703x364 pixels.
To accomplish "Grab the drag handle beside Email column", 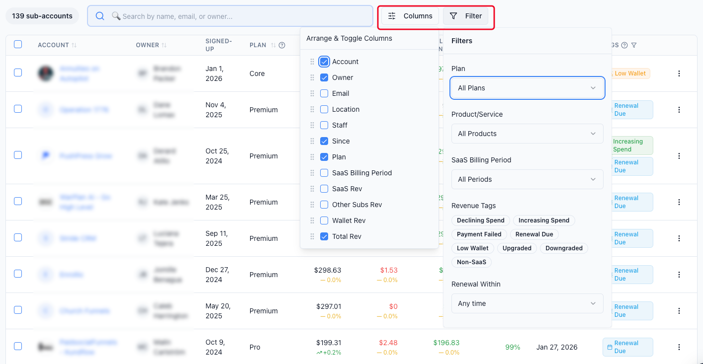I will click(x=312, y=93).
